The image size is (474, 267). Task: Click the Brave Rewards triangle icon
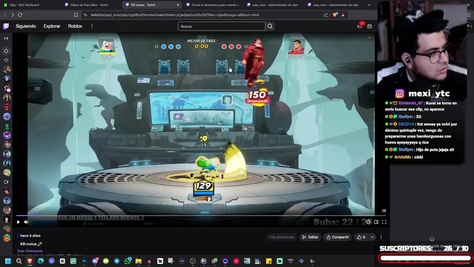tap(343, 15)
